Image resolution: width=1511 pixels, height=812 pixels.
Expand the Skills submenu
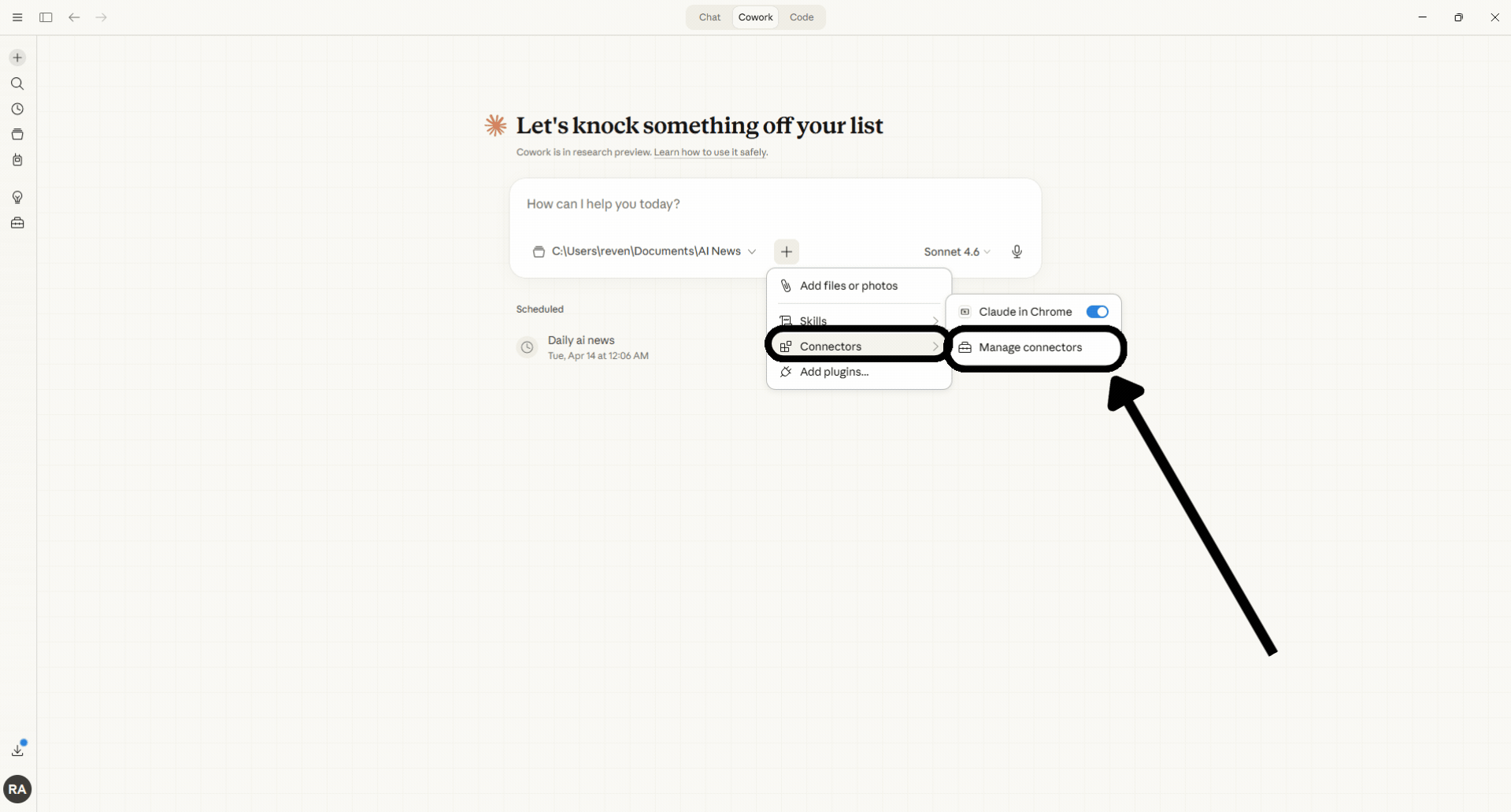coord(859,321)
